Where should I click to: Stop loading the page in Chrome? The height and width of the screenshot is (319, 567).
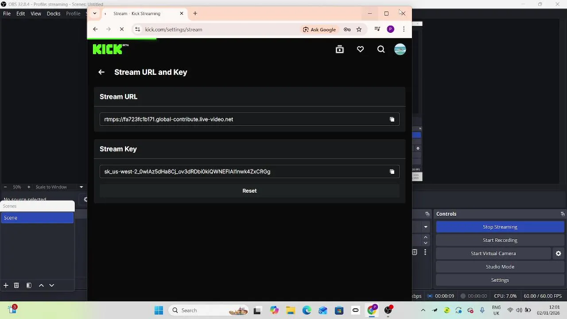tap(122, 29)
